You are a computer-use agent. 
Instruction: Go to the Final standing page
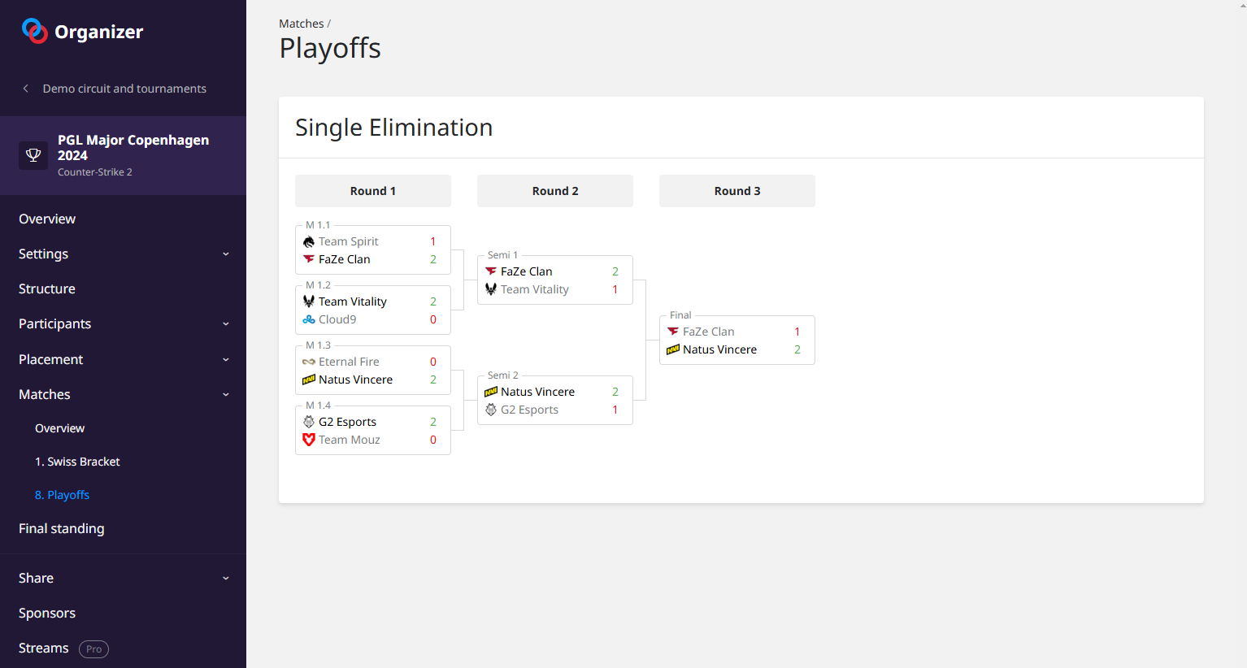pos(62,528)
